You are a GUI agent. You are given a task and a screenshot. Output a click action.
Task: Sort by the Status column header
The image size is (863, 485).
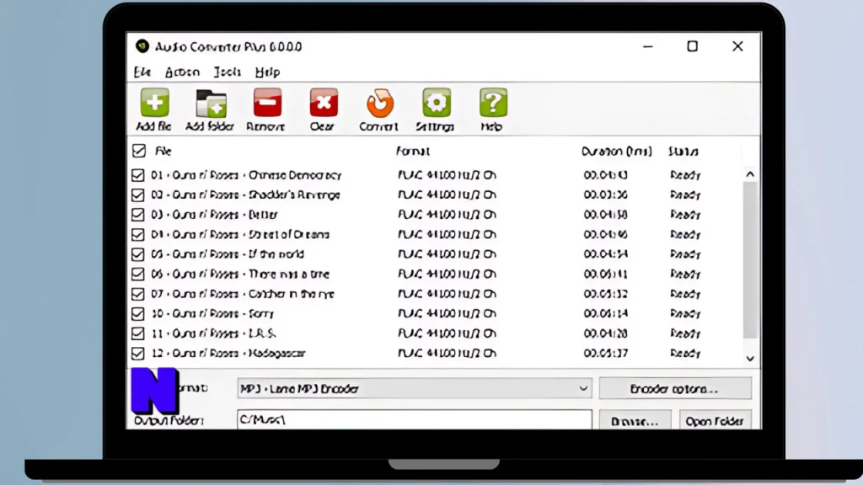click(x=683, y=152)
